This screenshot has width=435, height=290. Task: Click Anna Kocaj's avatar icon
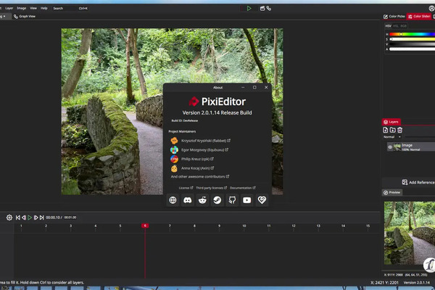point(174,168)
